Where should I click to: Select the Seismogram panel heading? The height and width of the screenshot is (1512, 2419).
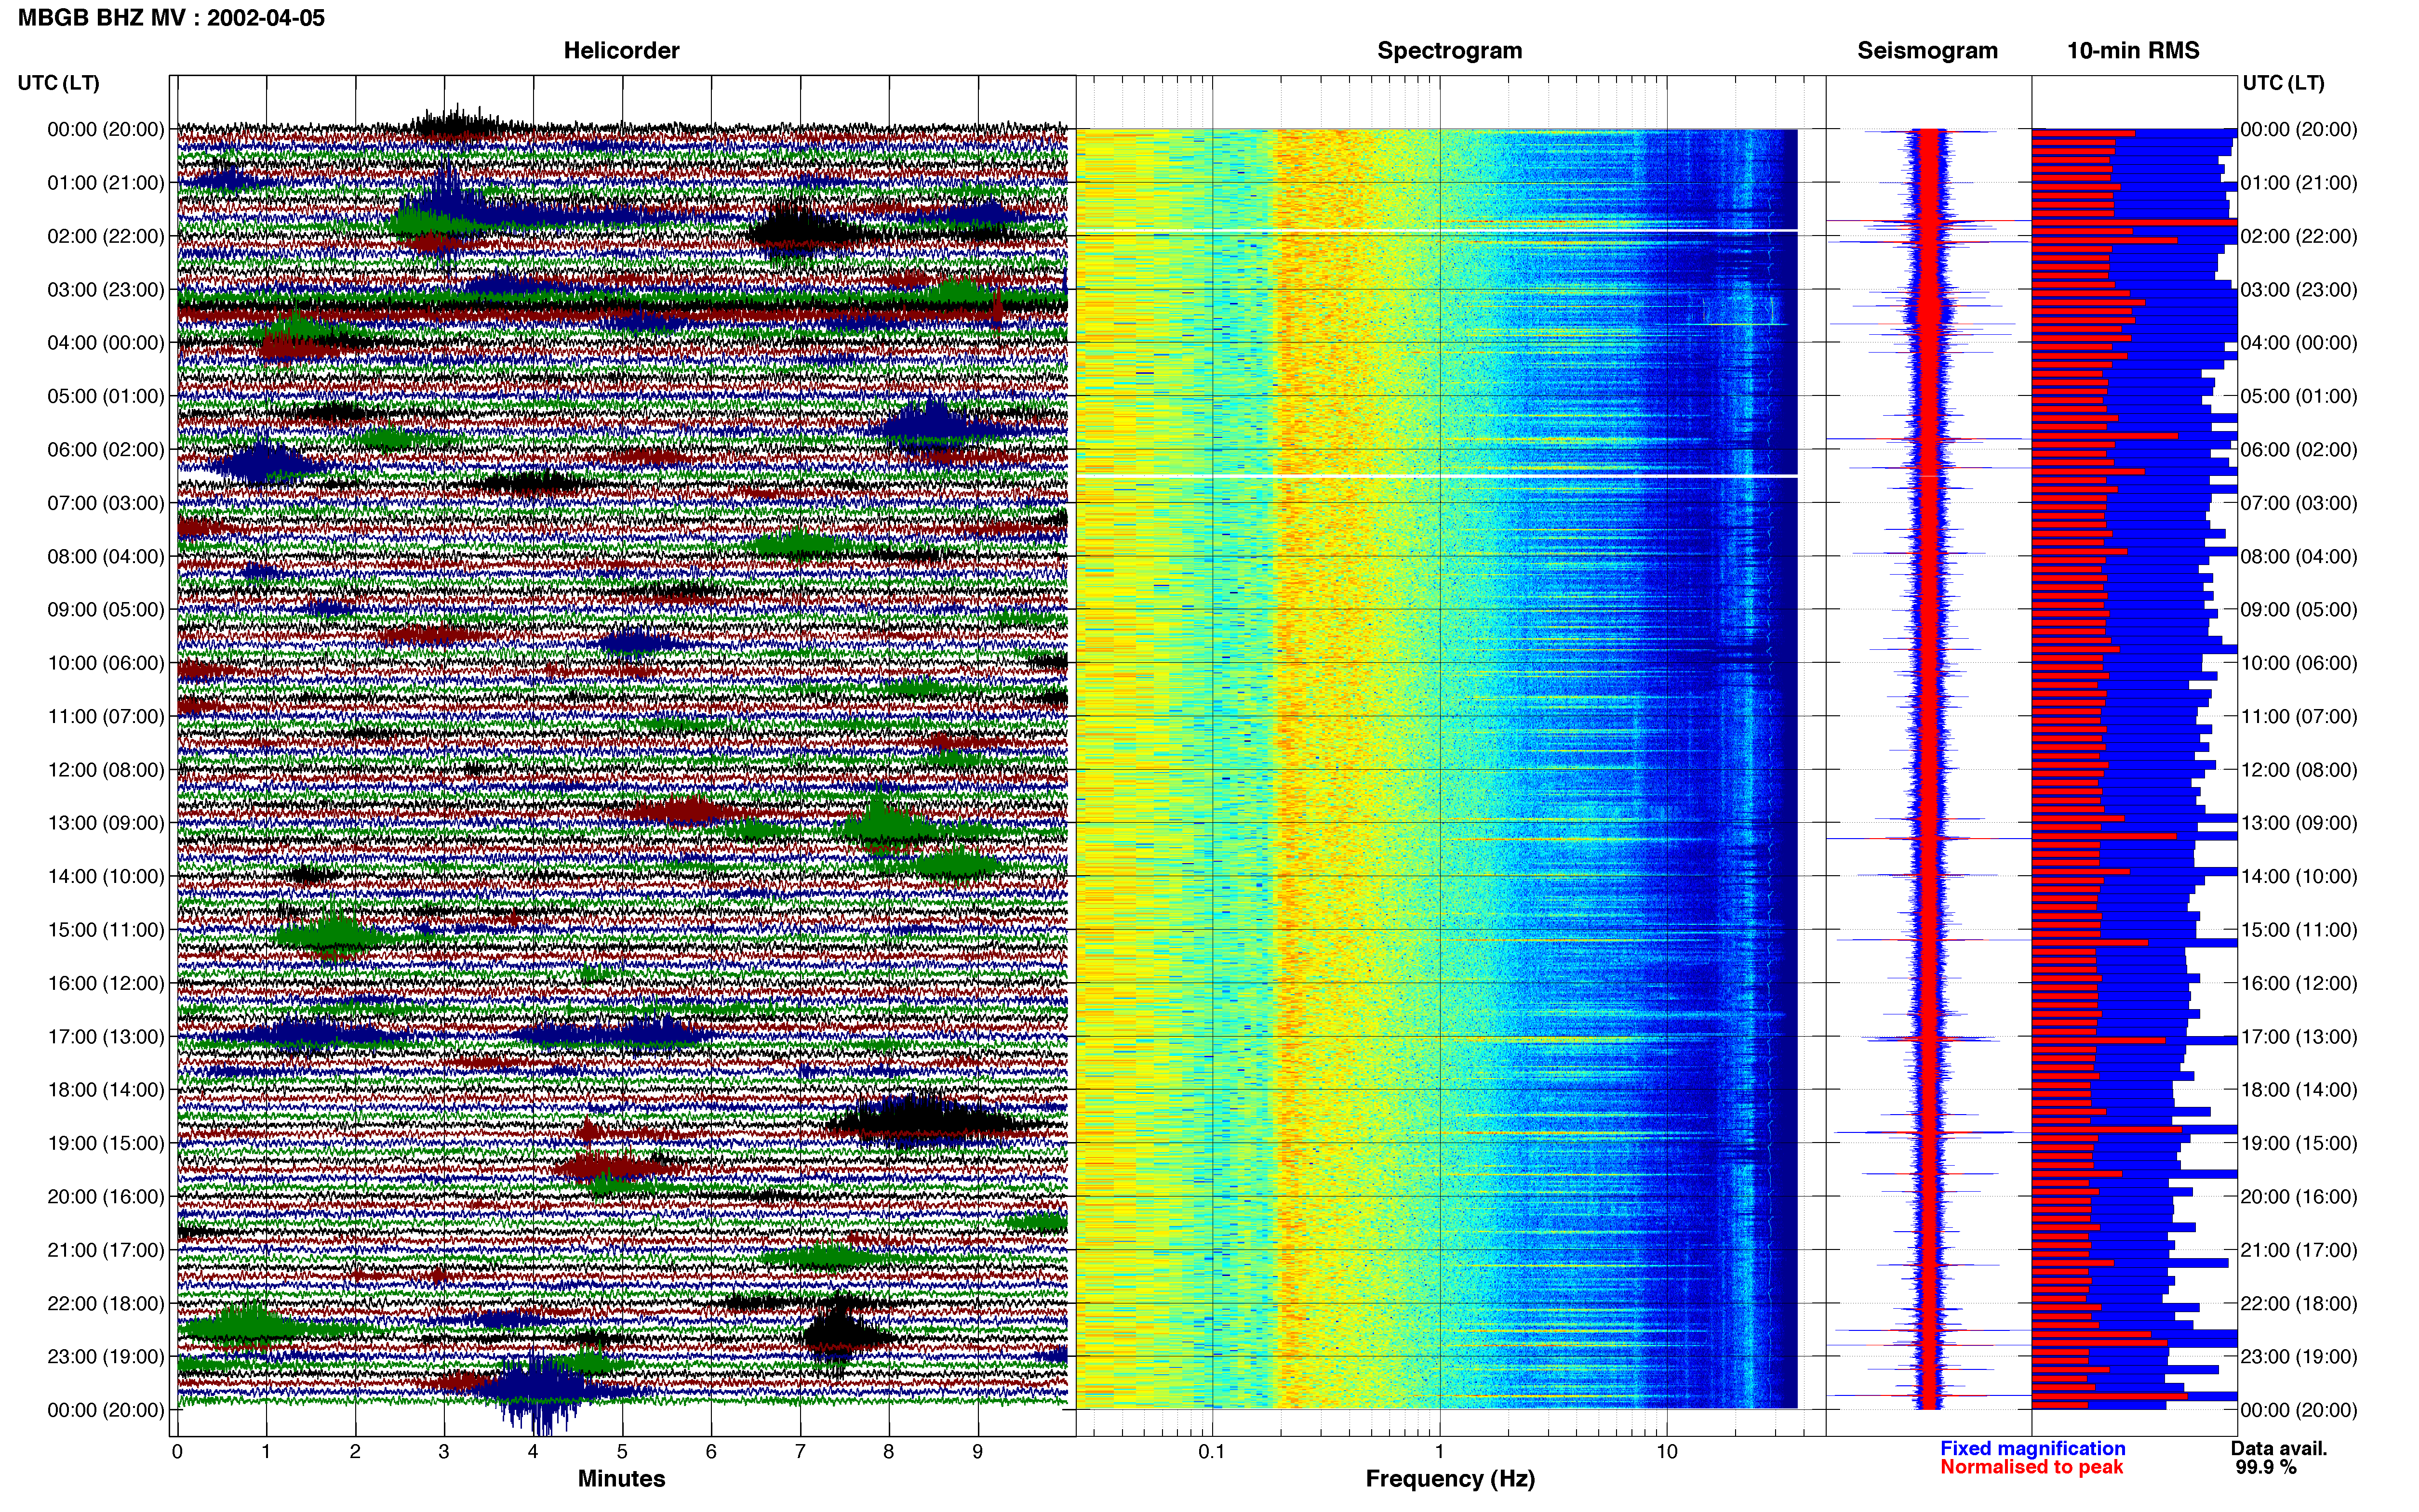(1927, 51)
